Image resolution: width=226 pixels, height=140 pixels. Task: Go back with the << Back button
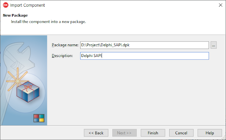point(96,133)
